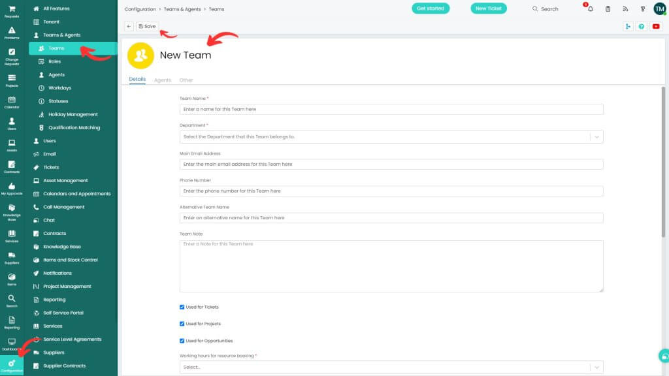Click the teal help question mark icon
This screenshot has height=376, width=669.
pyautogui.click(x=641, y=27)
